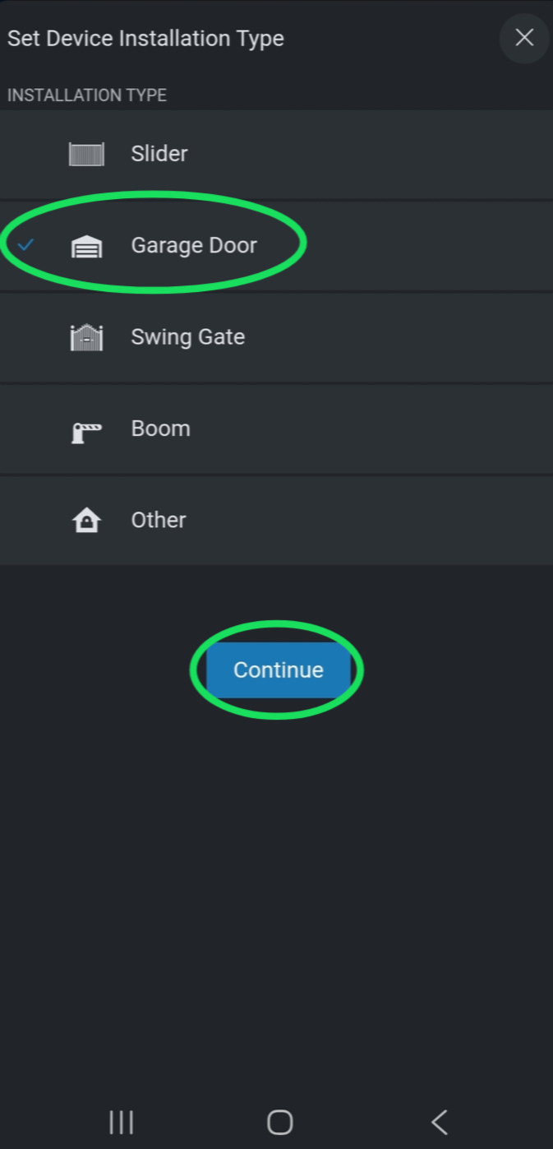Close the installation type dialog
Image resolution: width=553 pixels, height=1149 pixels.
(x=524, y=38)
